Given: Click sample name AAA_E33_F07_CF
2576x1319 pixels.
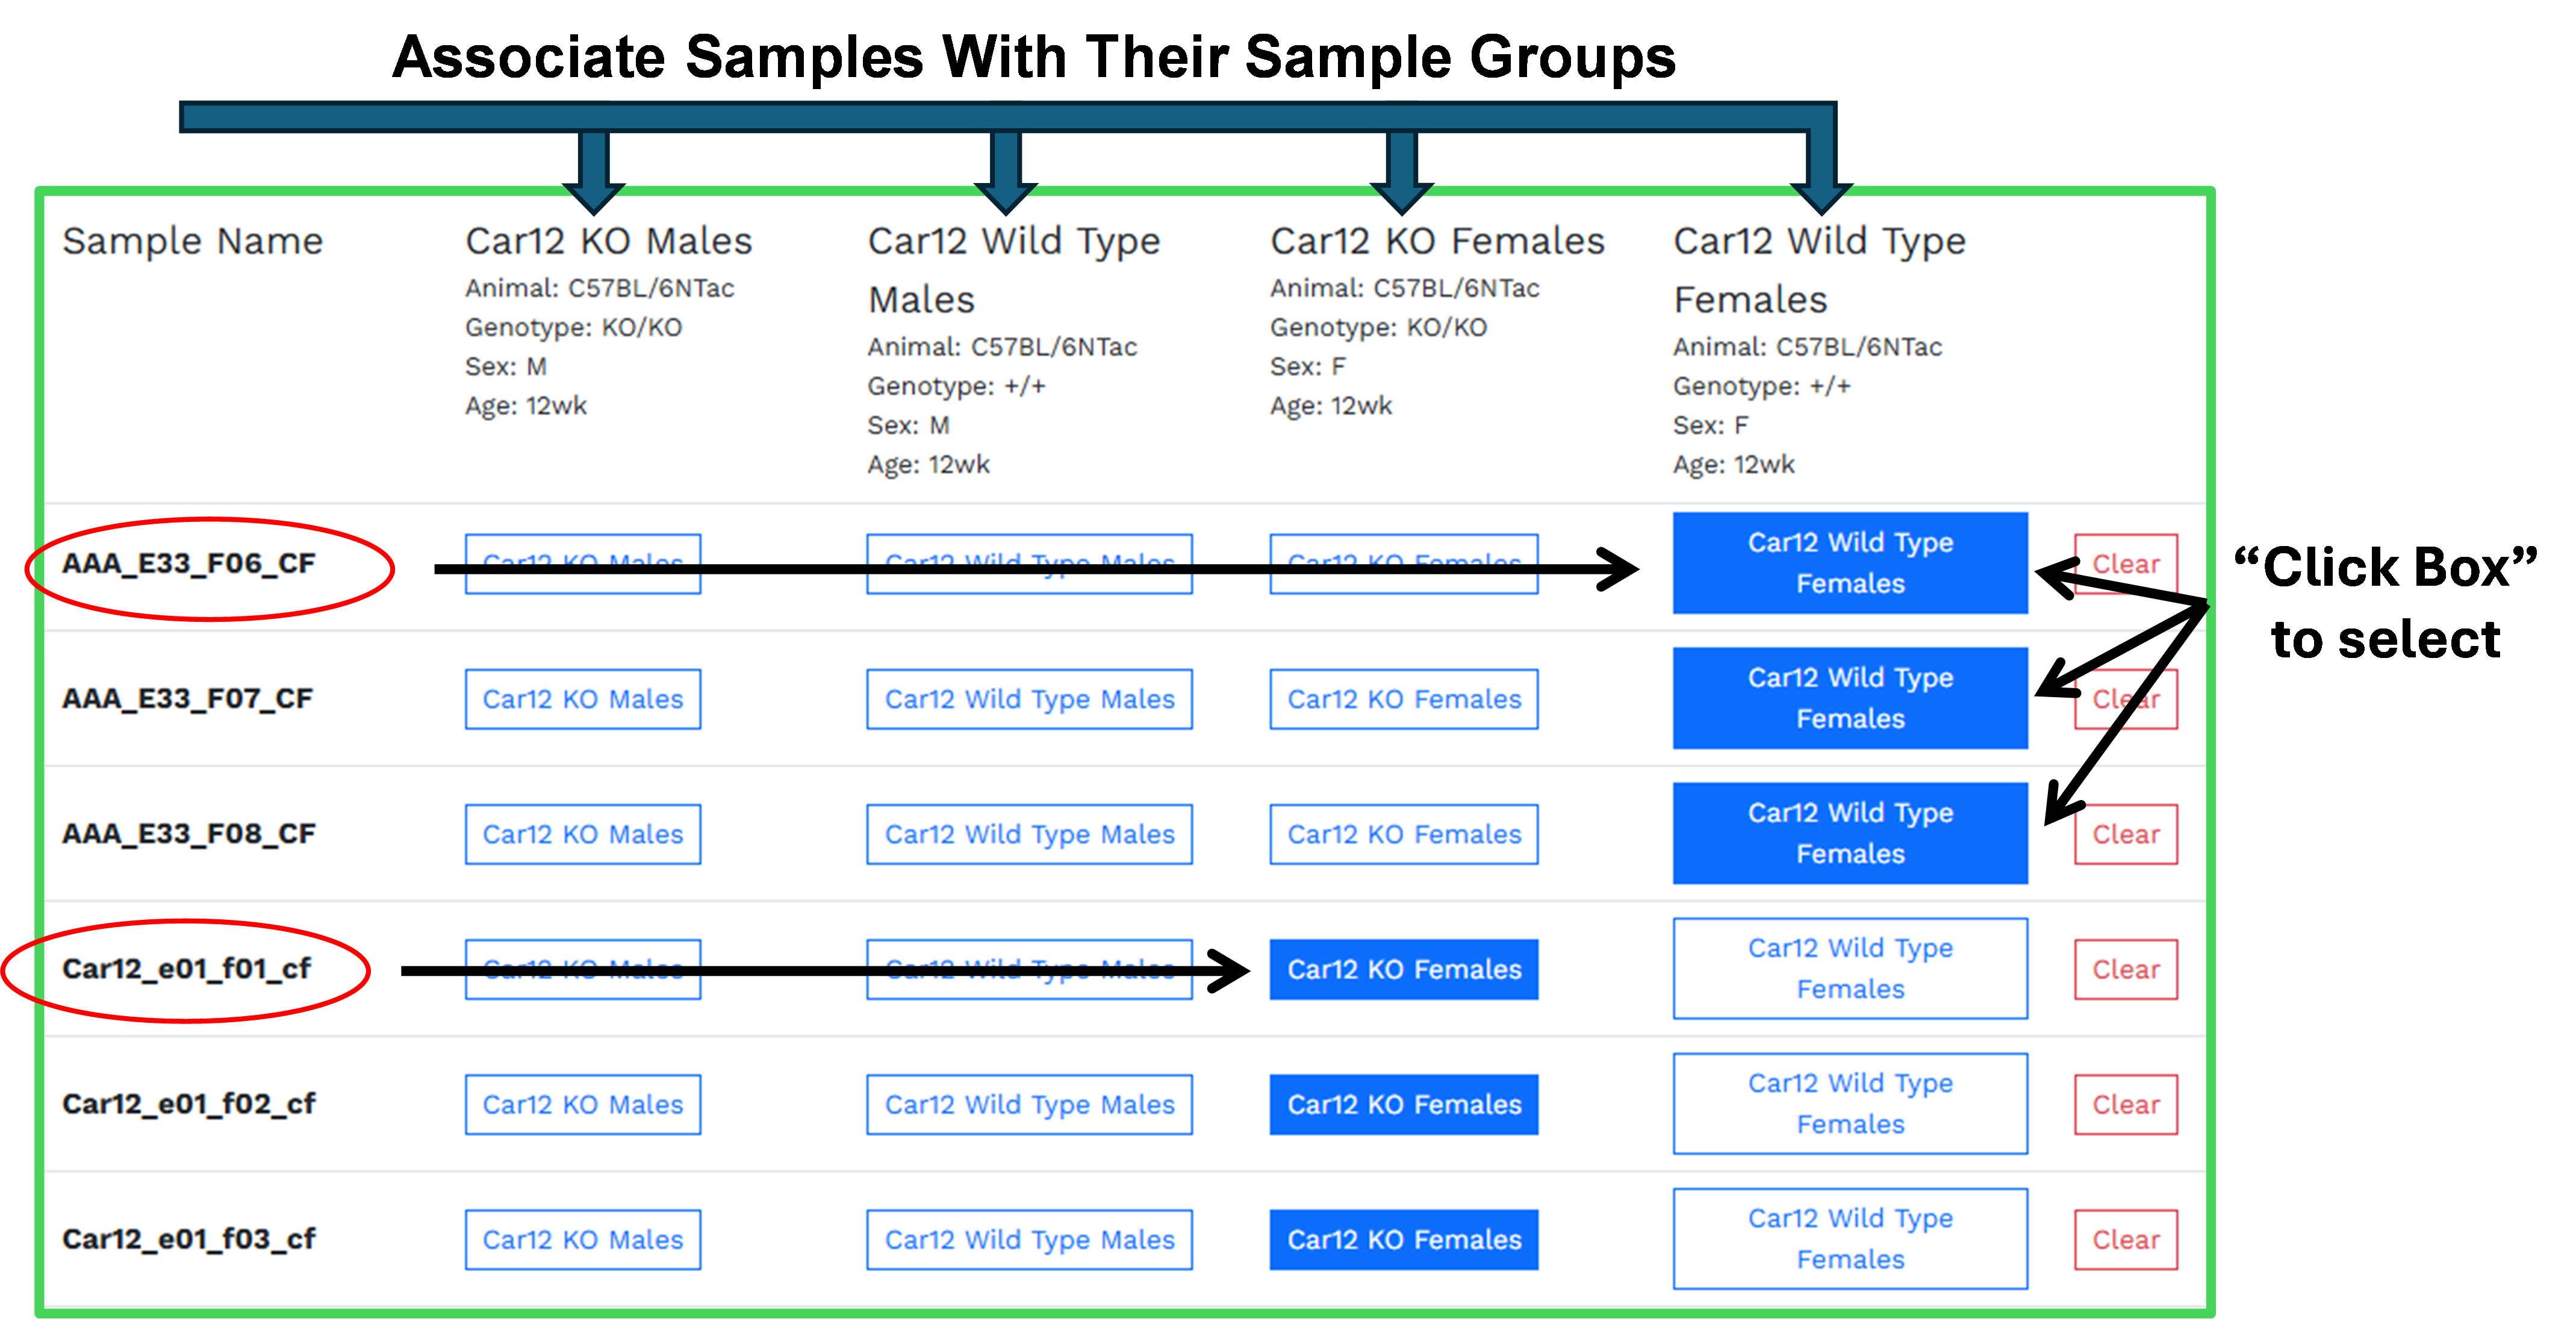Looking at the screenshot, I should point(187,699).
